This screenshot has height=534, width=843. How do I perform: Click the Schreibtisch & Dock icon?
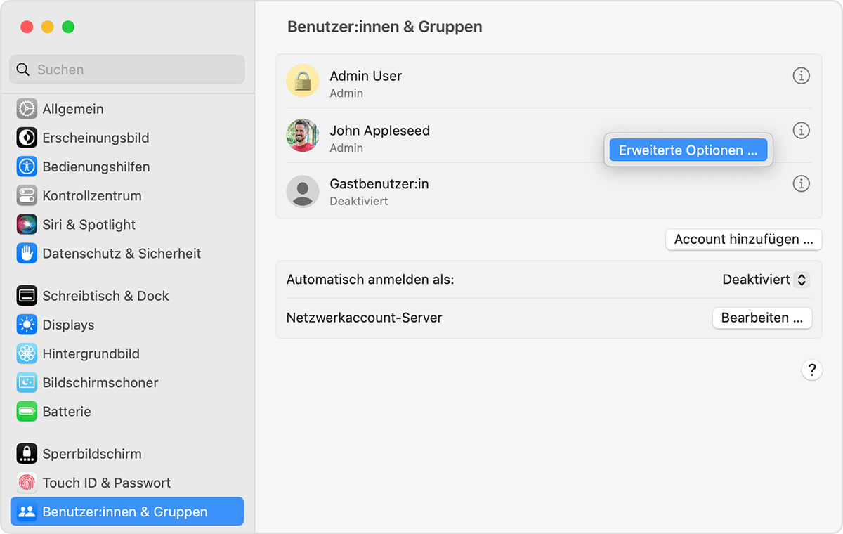27,296
